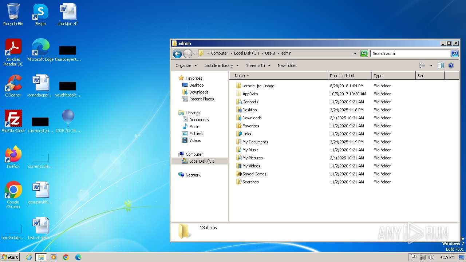Select the AppData folder

tap(250, 94)
